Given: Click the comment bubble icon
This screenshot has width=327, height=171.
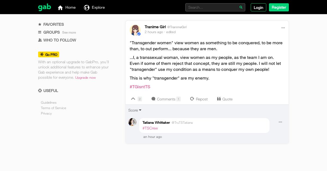Looking at the screenshot, I should point(153,99).
